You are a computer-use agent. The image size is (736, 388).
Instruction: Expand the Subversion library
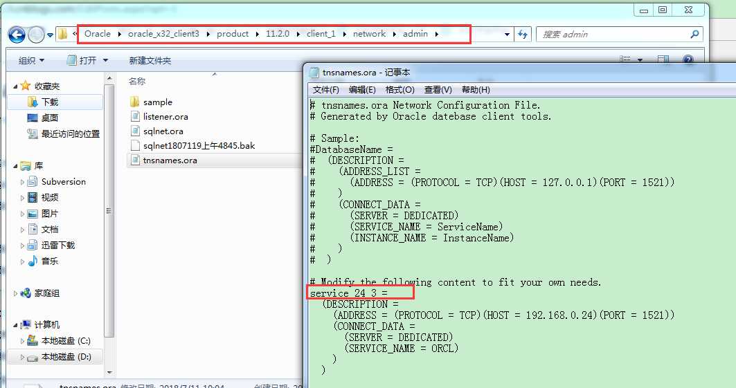pyautogui.click(x=22, y=182)
